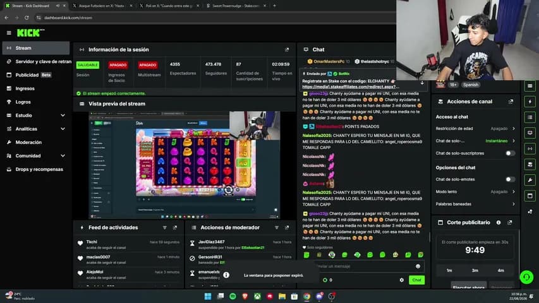Click Tkchi in activity feed
This screenshot has height=303, width=539.
[92, 242]
